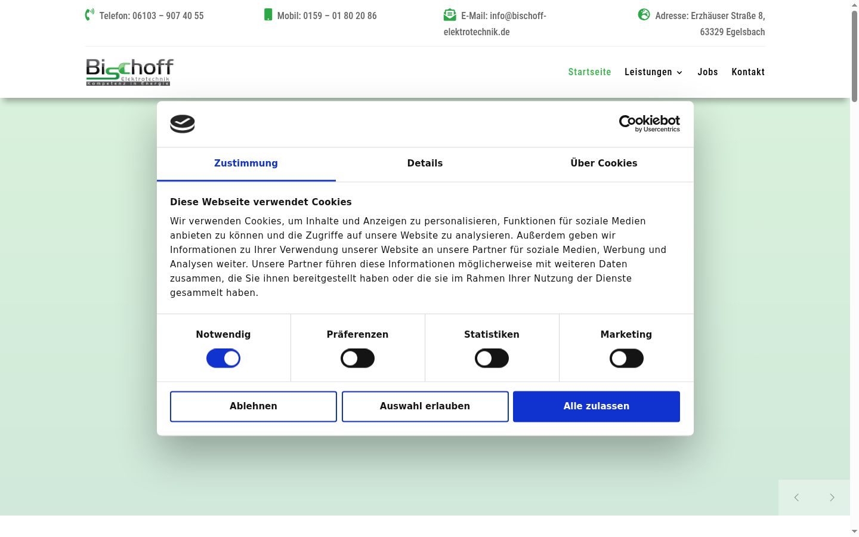Open the Kontakt menu item

click(x=748, y=72)
